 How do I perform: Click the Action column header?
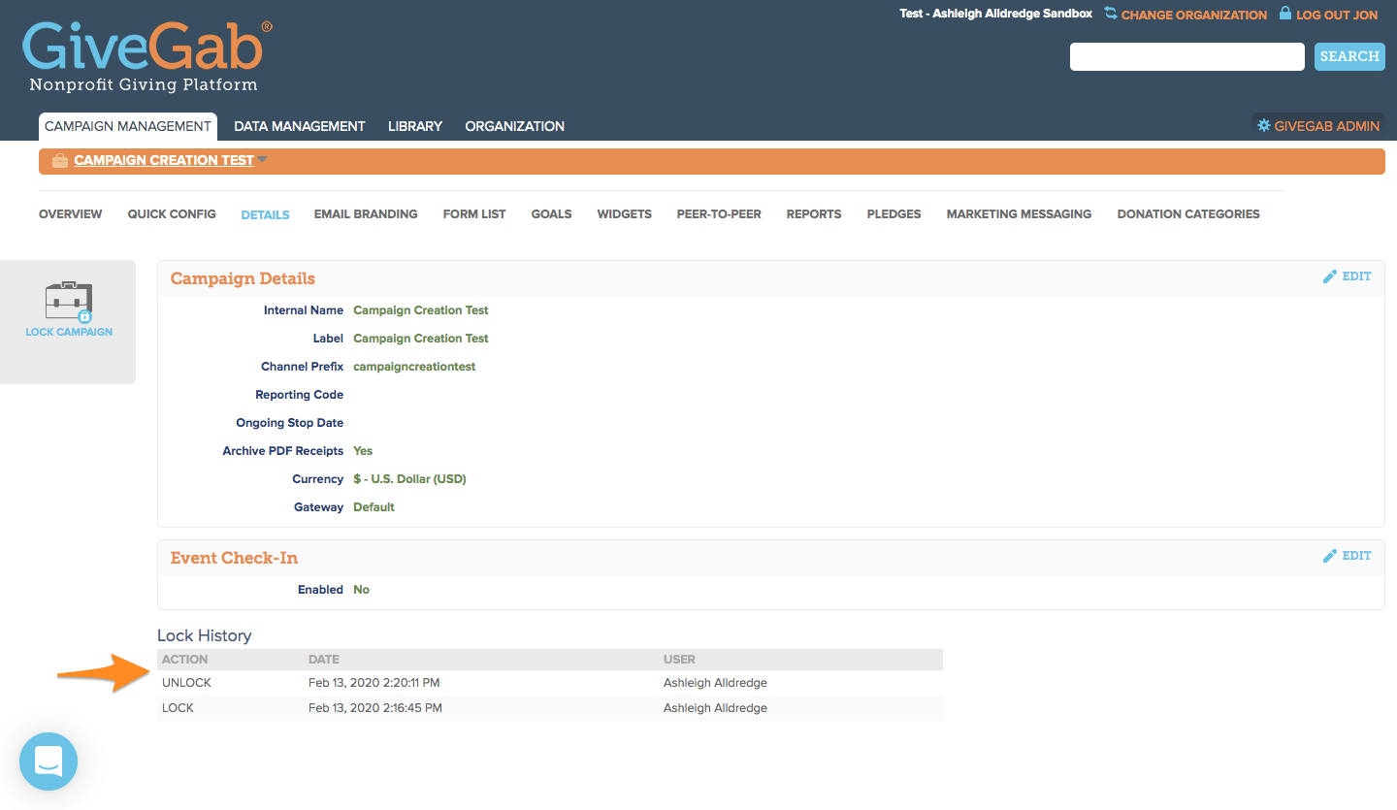(185, 660)
